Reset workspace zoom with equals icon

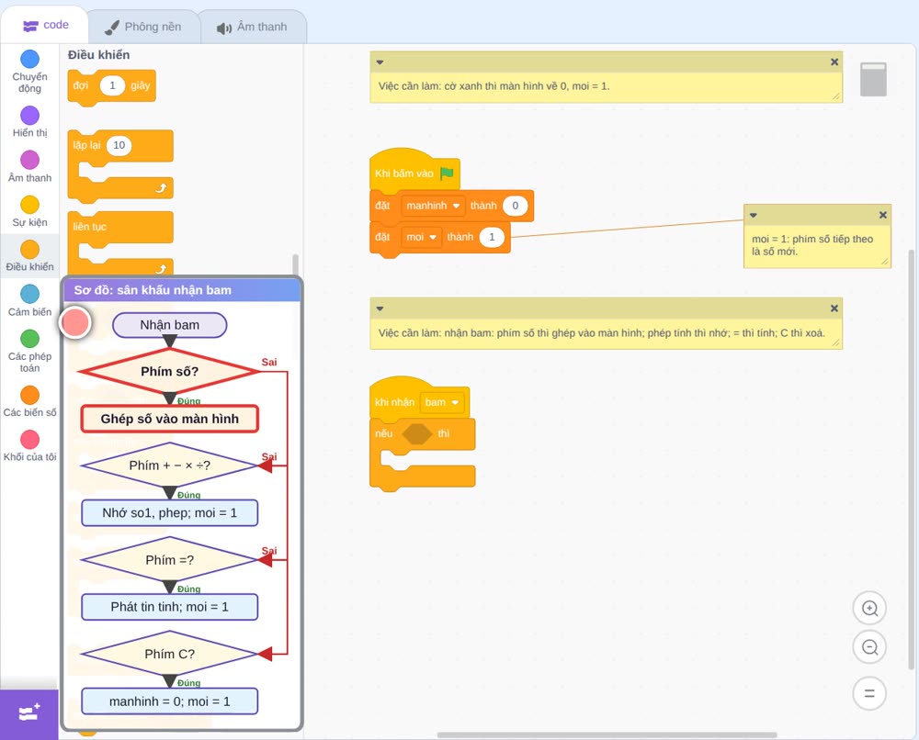click(x=869, y=693)
